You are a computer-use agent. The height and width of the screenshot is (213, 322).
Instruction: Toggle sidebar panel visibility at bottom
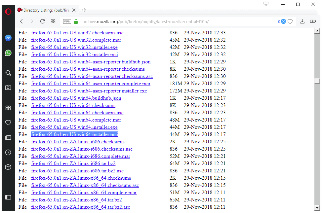tap(8, 197)
